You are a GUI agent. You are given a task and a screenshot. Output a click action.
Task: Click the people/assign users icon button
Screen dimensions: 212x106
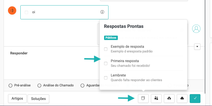(x=156, y=99)
